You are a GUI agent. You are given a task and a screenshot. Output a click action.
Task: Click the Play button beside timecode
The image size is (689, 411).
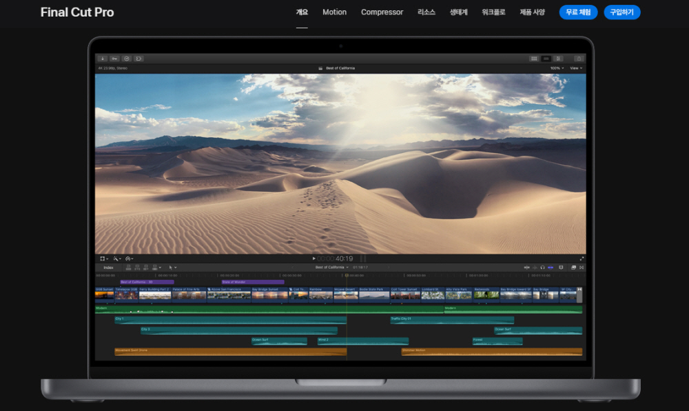click(x=313, y=259)
